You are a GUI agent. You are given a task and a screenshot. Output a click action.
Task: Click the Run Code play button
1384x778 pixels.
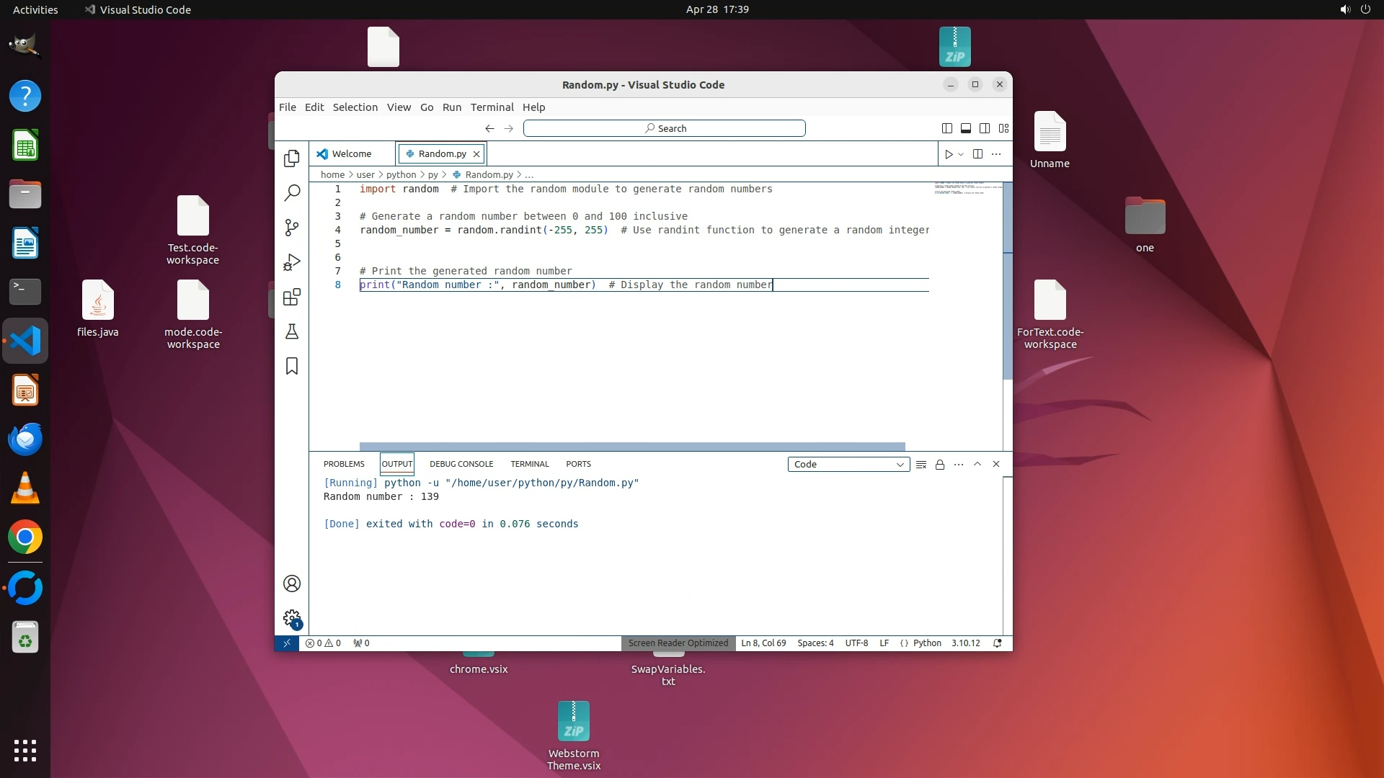click(x=949, y=154)
